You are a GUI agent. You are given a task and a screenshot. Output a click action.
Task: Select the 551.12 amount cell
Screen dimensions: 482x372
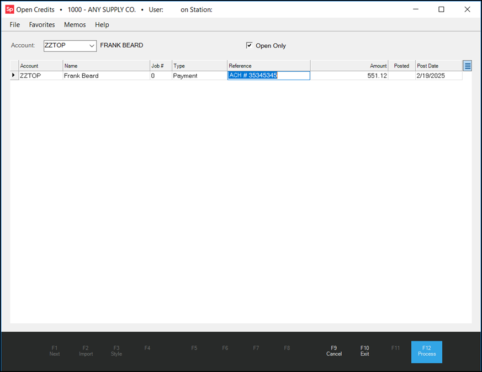coord(348,76)
